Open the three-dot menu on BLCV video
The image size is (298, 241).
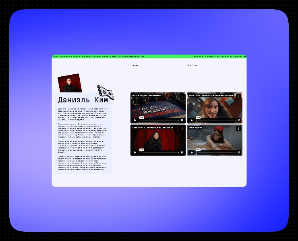click(x=182, y=96)
